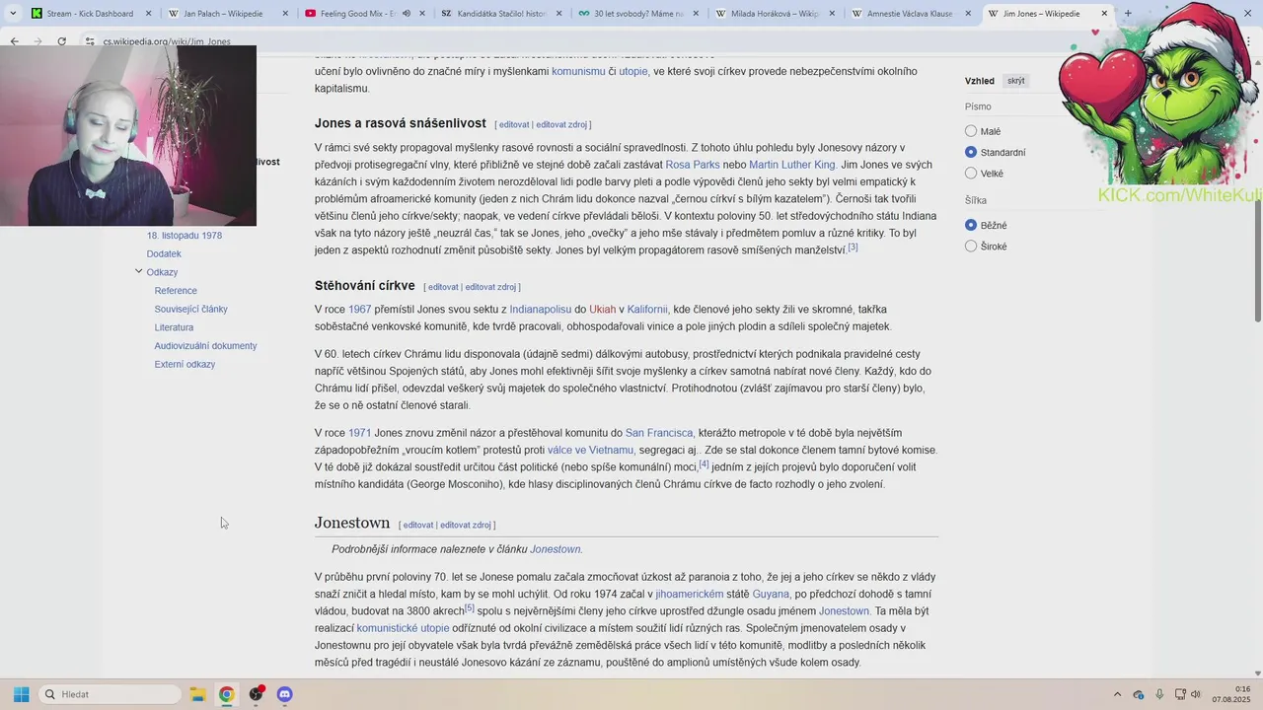Open the komunistické utopie link
This screenshot has height=710, width=1263.
point(403,628)
